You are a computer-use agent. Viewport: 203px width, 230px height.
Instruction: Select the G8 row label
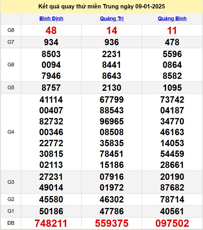point(11,30)
